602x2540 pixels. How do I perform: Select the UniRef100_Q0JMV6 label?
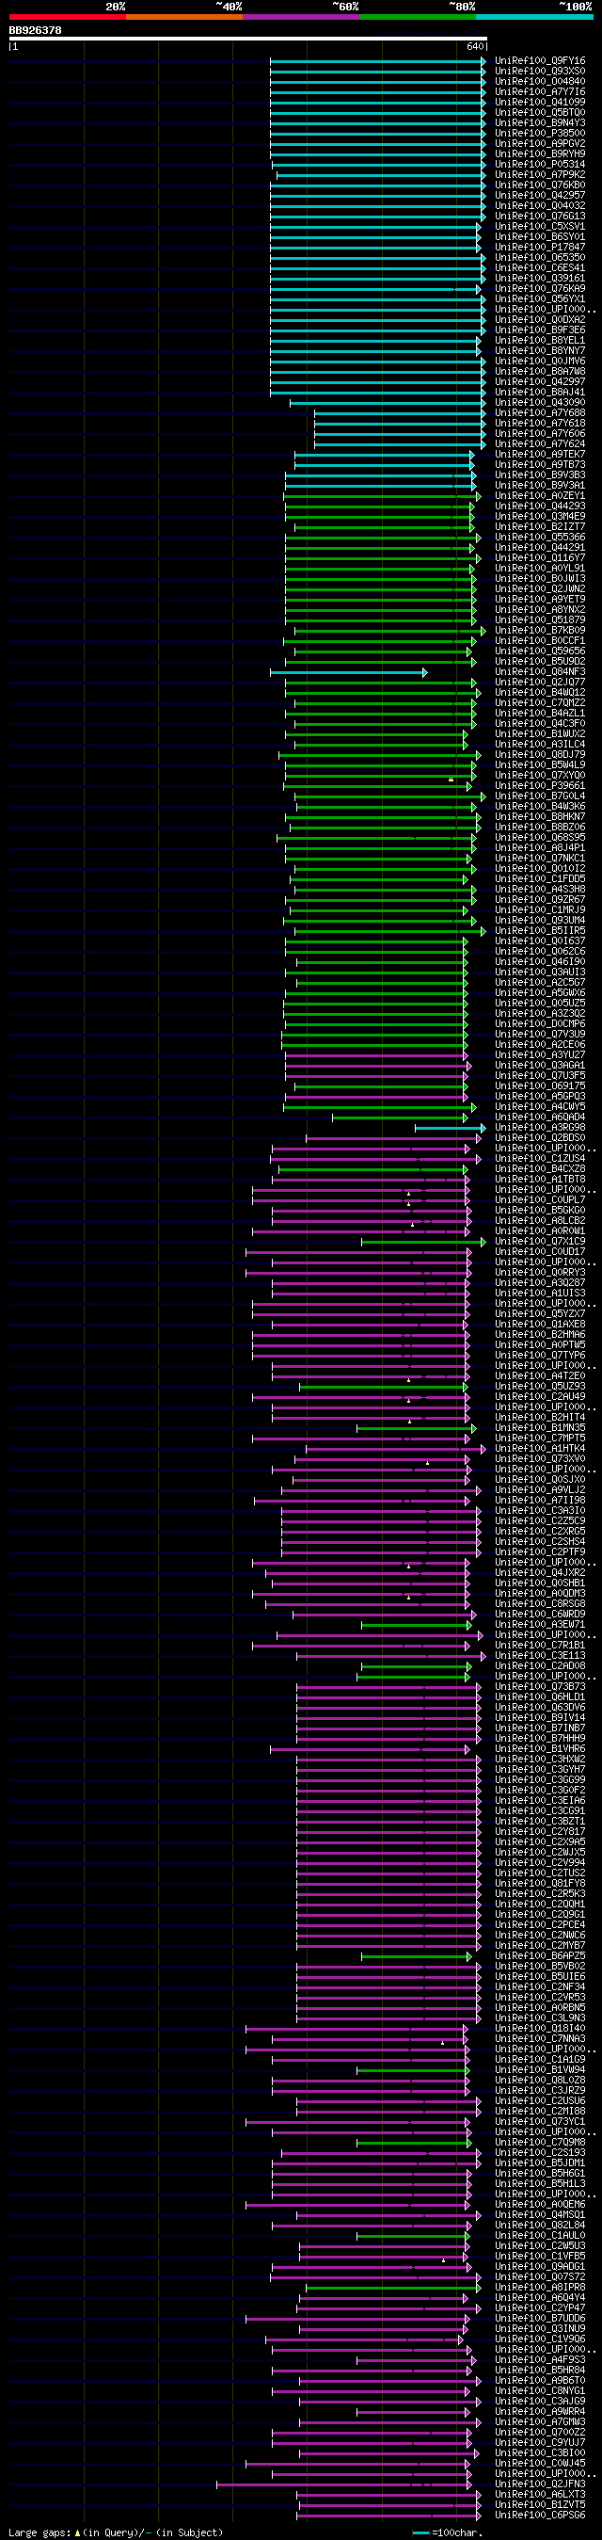pos(540,361)
